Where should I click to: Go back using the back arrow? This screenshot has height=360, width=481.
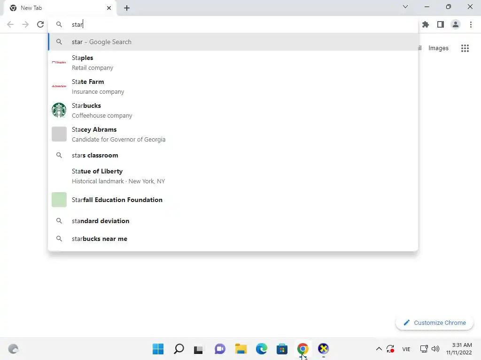coord(10,24)
